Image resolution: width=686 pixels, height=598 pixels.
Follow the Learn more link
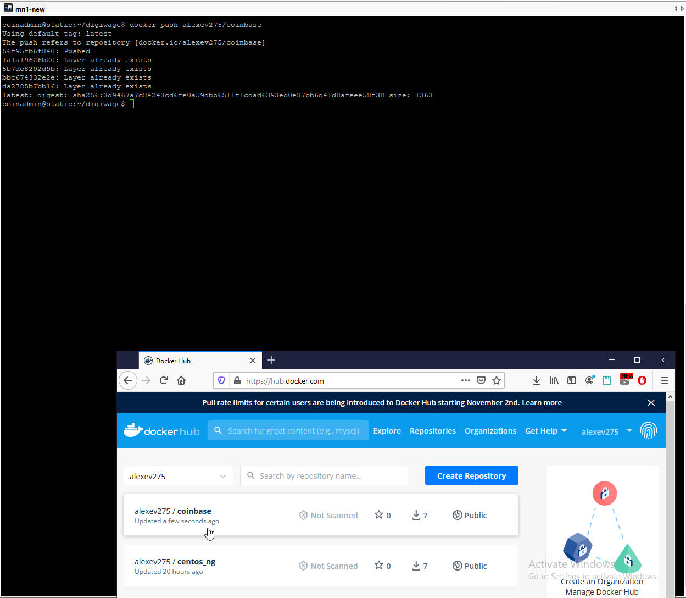tap(542, 403)
